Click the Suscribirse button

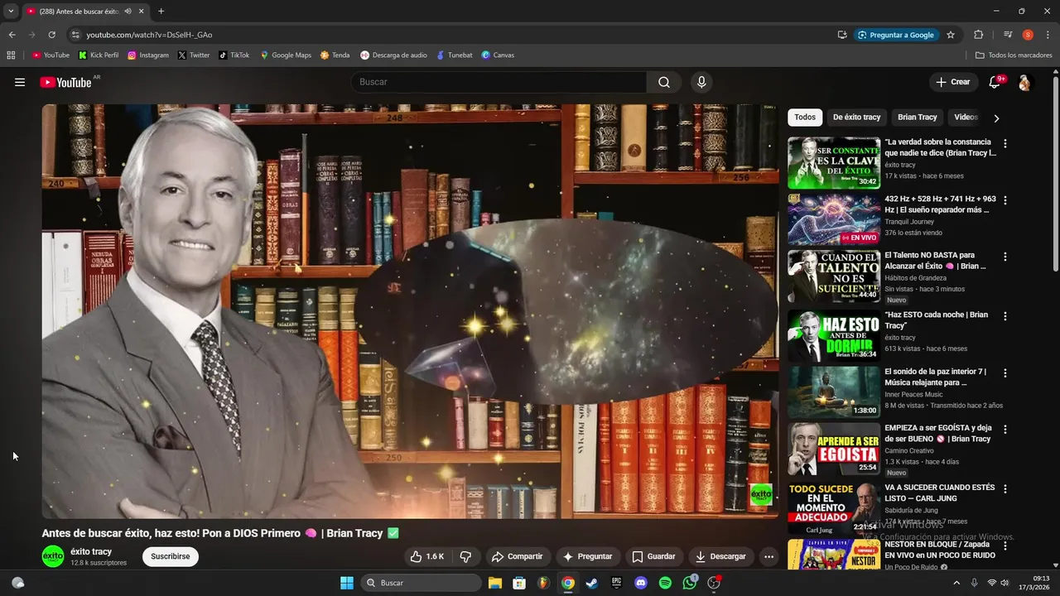[171, 556]
